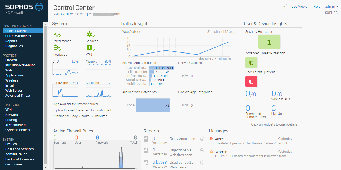The height and width of the screenshot is (170, 341).
Task: Open Routing configuration
Action: [x=11, y=120]
